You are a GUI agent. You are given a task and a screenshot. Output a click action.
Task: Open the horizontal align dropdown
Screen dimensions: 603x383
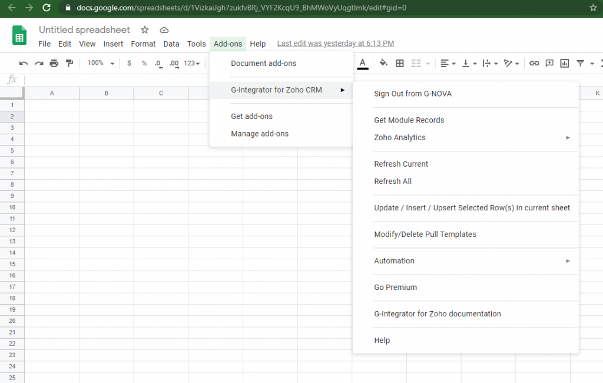(448, 64)
